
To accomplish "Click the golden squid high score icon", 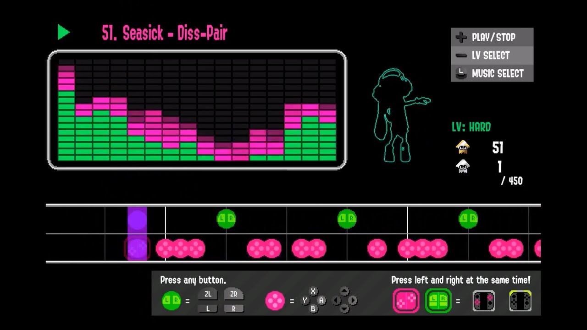I will pos(463,147).
